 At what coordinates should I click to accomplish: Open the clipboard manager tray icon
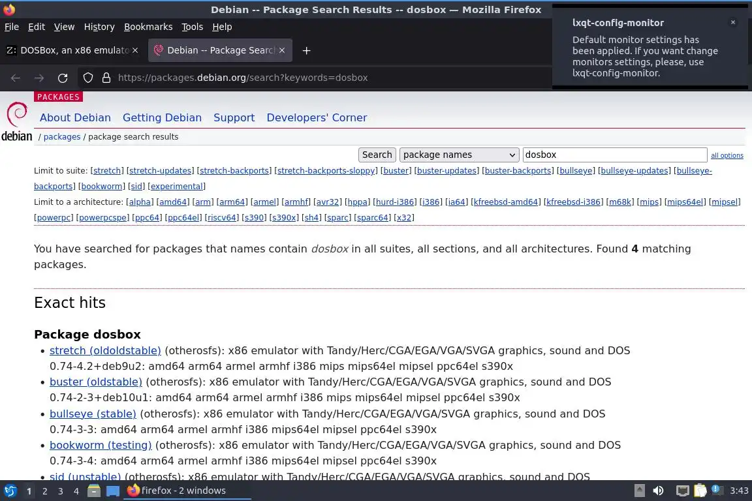coord(700,491)
